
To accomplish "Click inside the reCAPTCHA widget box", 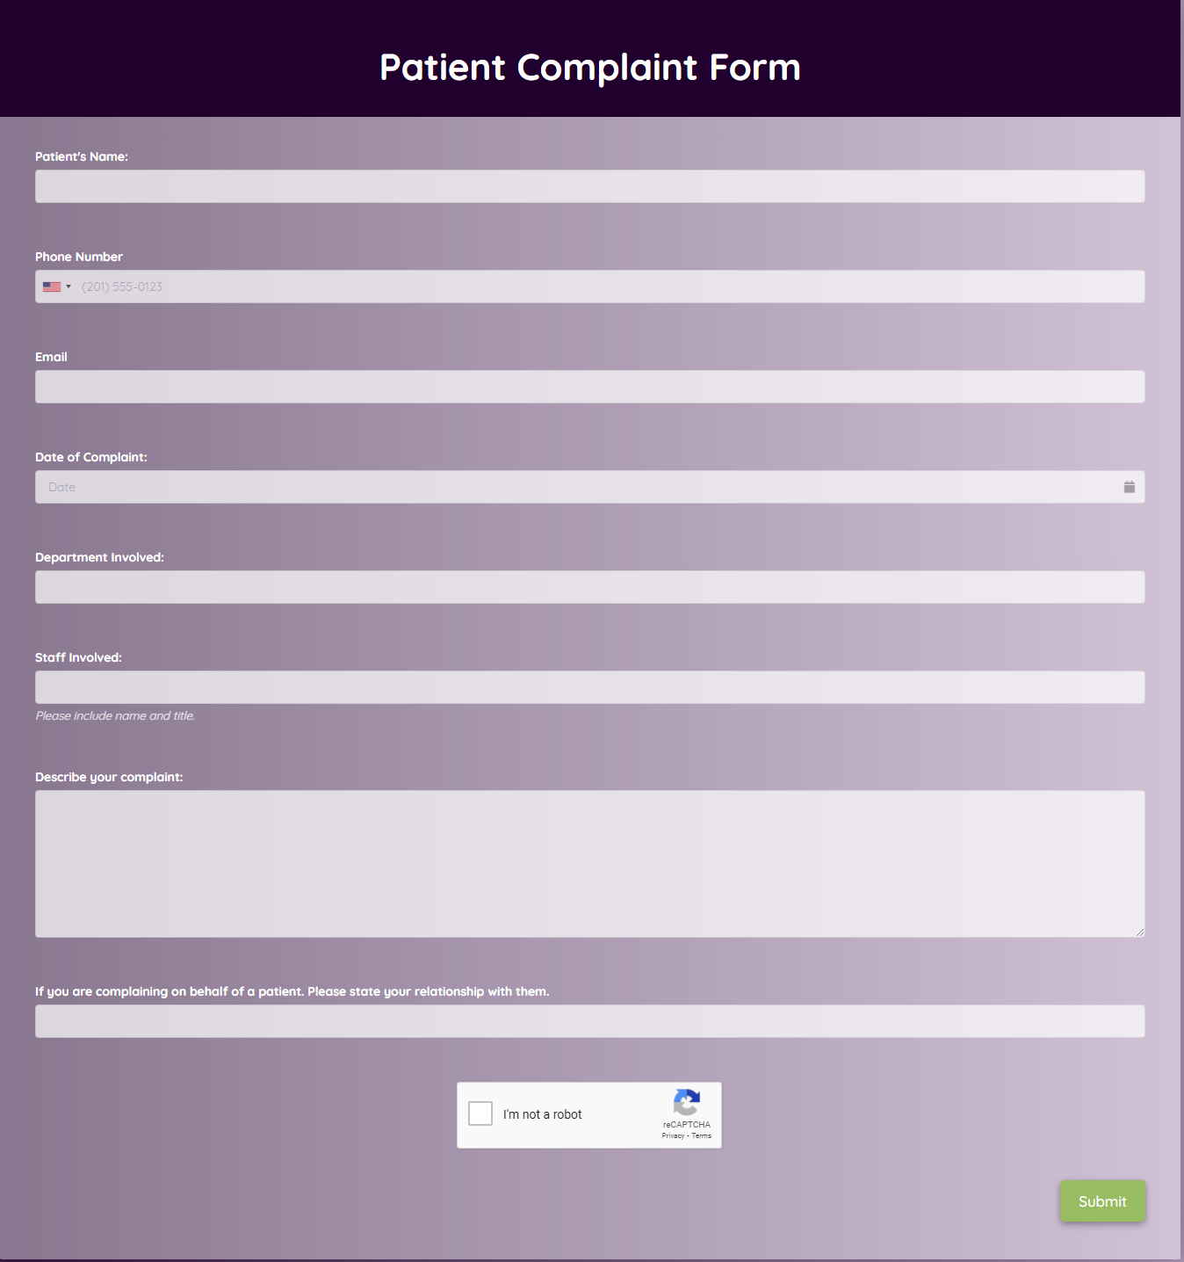I will coord(589,1114).
